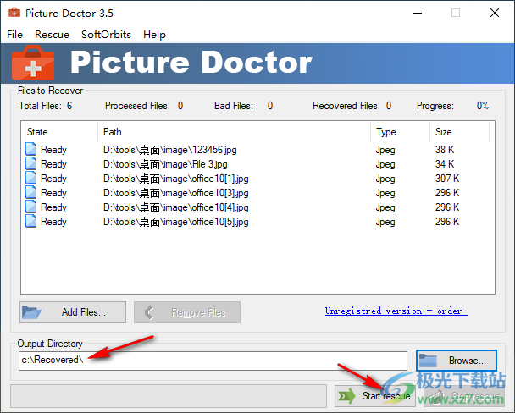Click the Processed Files label
The height and width of the screenshot is (413, 515).
137,106
